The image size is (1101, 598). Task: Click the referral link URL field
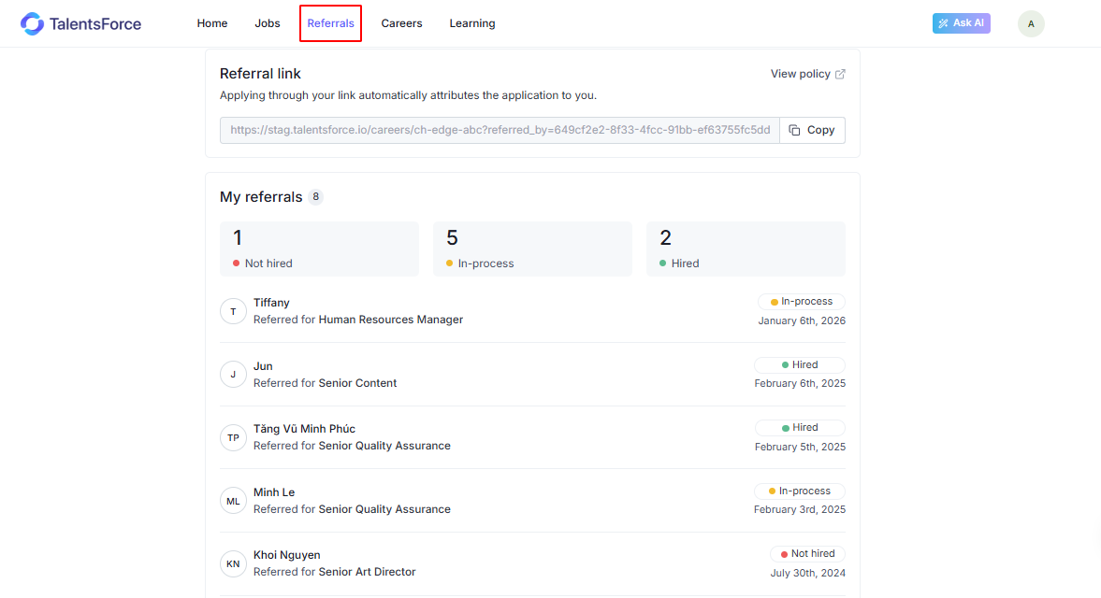(x=500, y=130)
